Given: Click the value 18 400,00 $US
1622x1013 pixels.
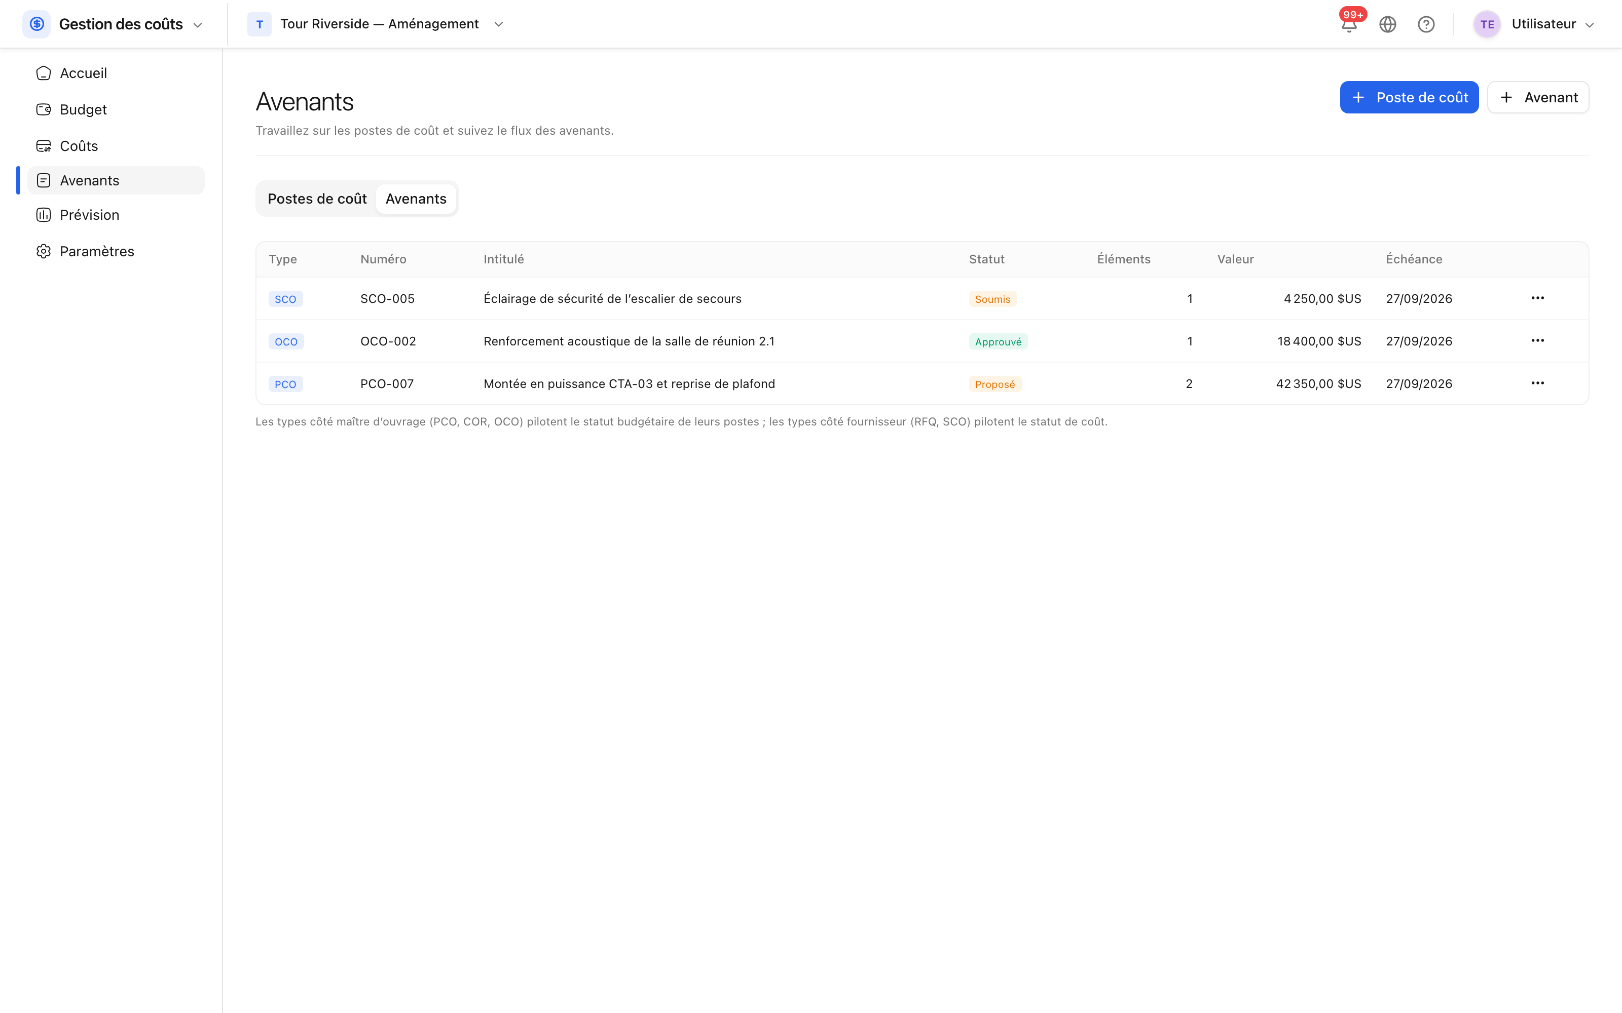Looking at the screenshot, I should pos(1319,342).
